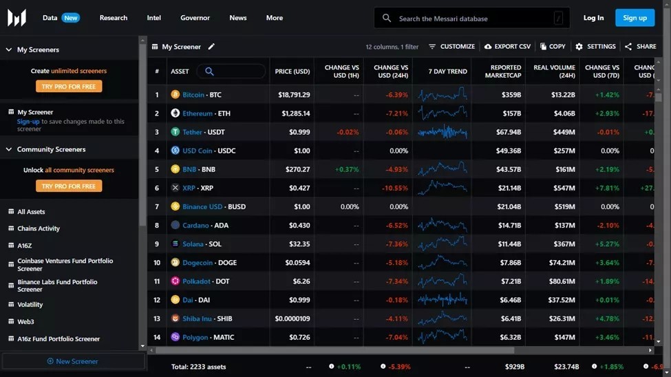Screen dimensions: 671x377
Task: Collapse the Community Screeners section
Action: [8, 149]
